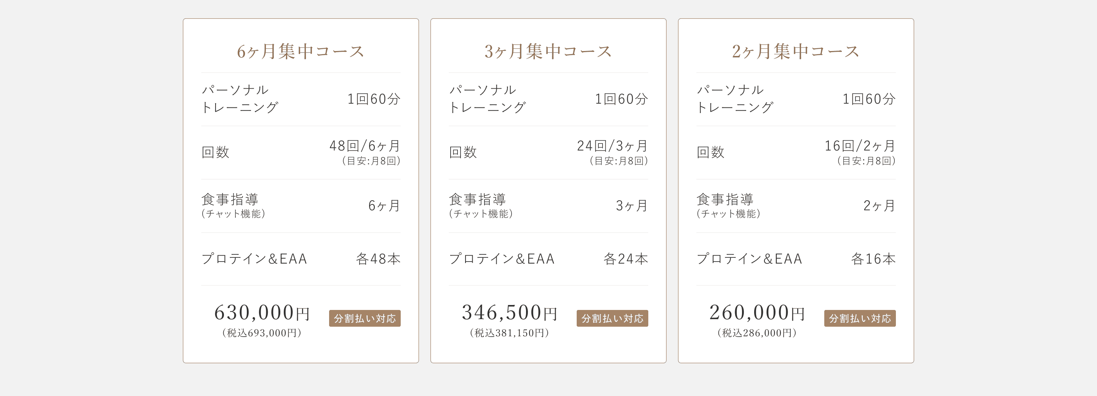Click the 3ヶ月集中コース card heading

click(x=548, y=51)
